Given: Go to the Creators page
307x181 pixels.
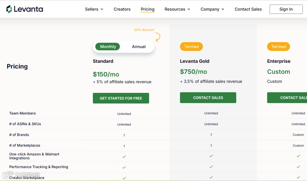Looking at the screenshot, I should tap(122, 9).
